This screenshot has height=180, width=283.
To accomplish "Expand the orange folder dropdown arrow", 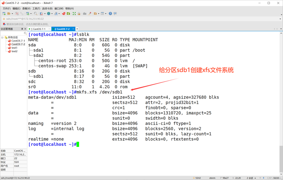I will (99, 14).
